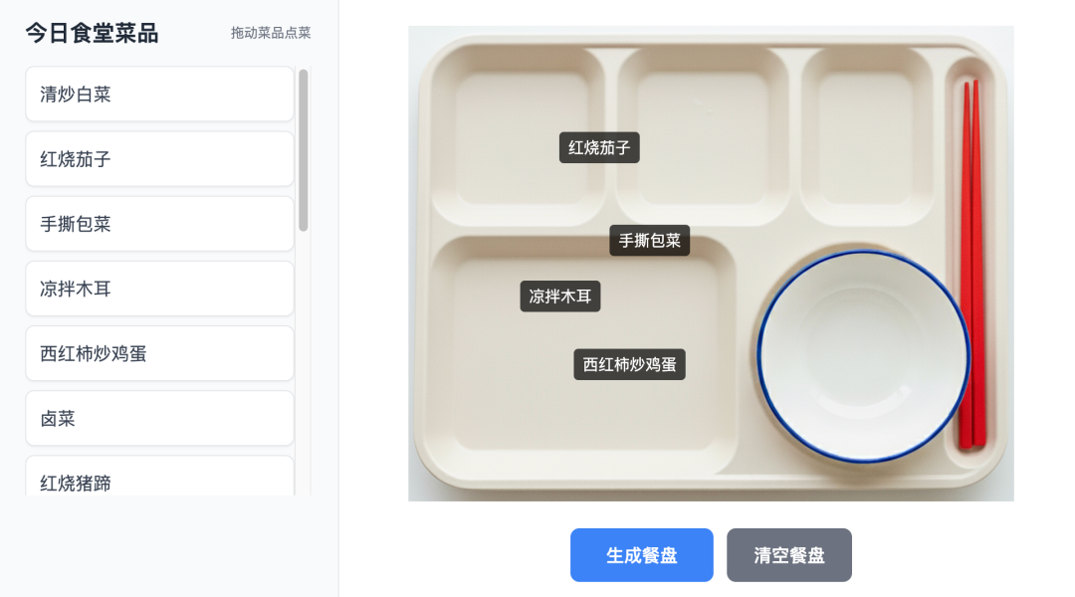Select the 红烧茄子 tag on the tray
Screen dimensions: 1075x597
599,147
